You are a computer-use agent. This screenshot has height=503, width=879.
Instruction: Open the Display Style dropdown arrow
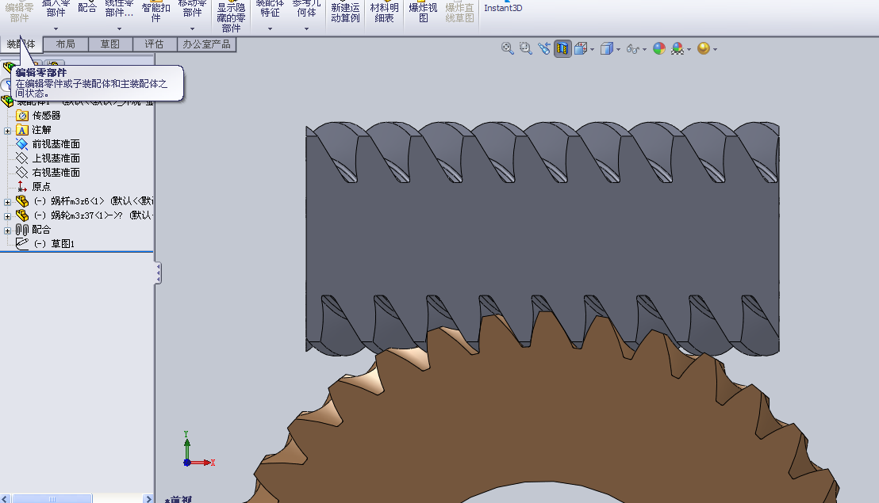(x=618, y=49)
